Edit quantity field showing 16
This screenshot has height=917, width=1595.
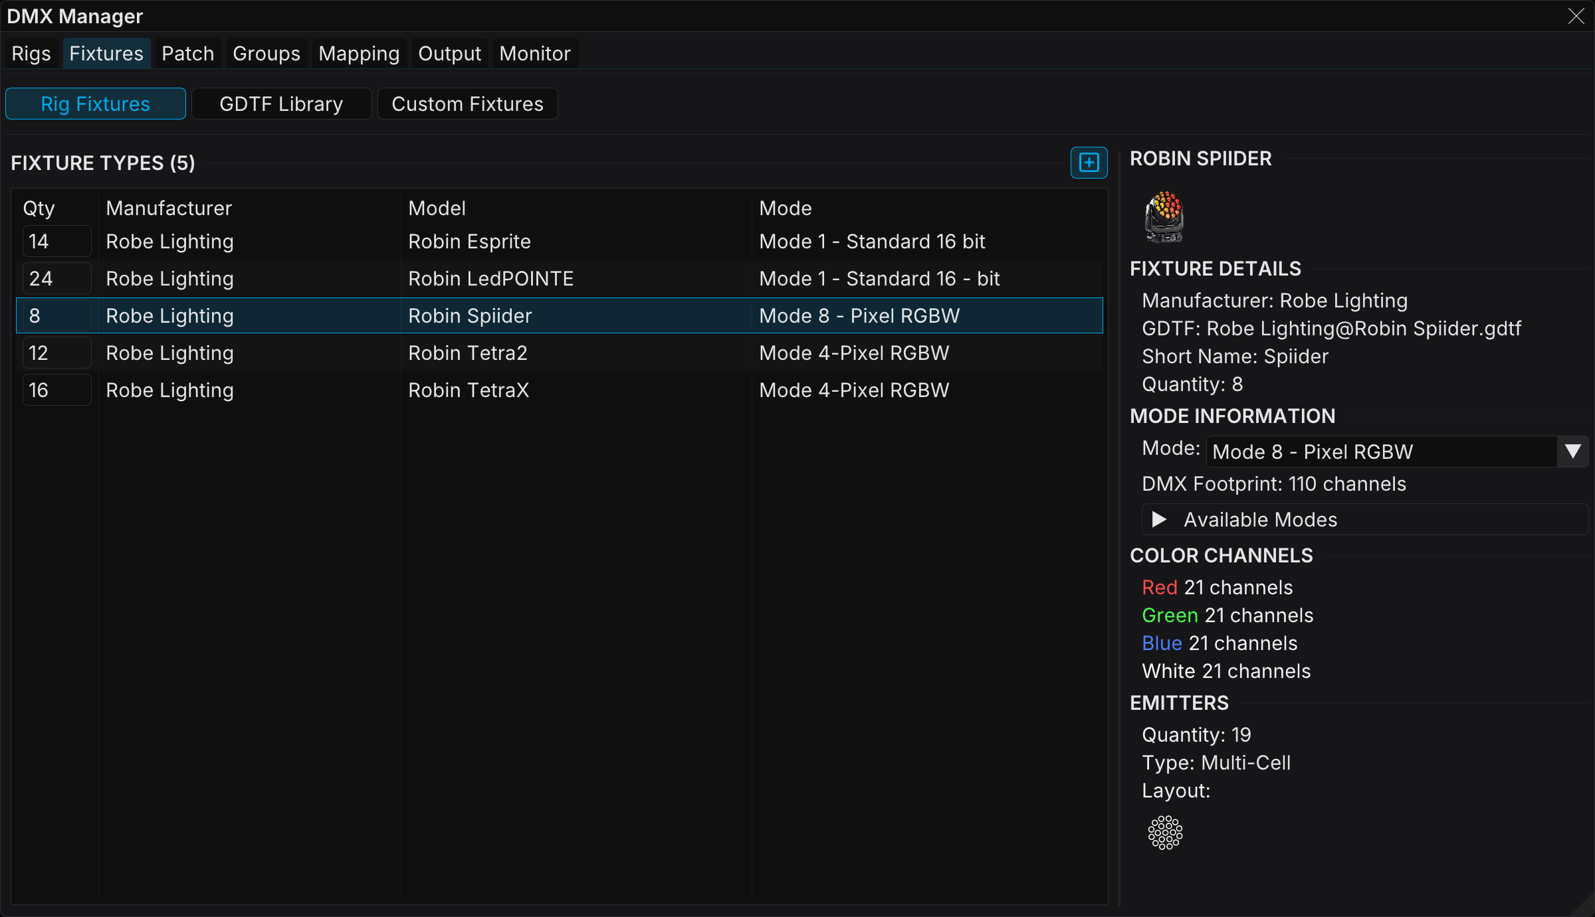coord(56,390)
